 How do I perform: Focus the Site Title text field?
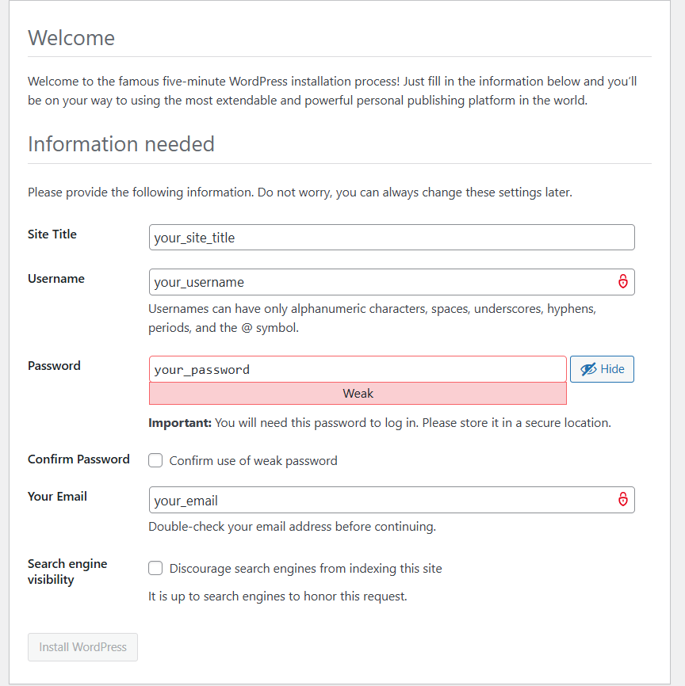pos(392,238)
